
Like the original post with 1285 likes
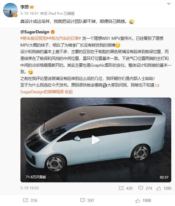(x=164, y=188)
